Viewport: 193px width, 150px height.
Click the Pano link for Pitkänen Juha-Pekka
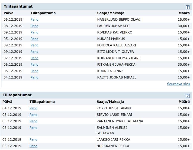click(34, 65)
